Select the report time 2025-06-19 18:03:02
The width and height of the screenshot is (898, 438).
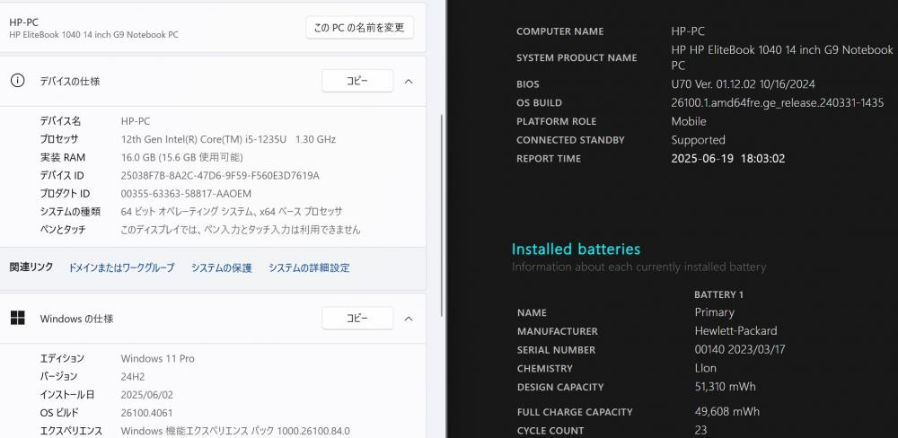click(728, 159)
